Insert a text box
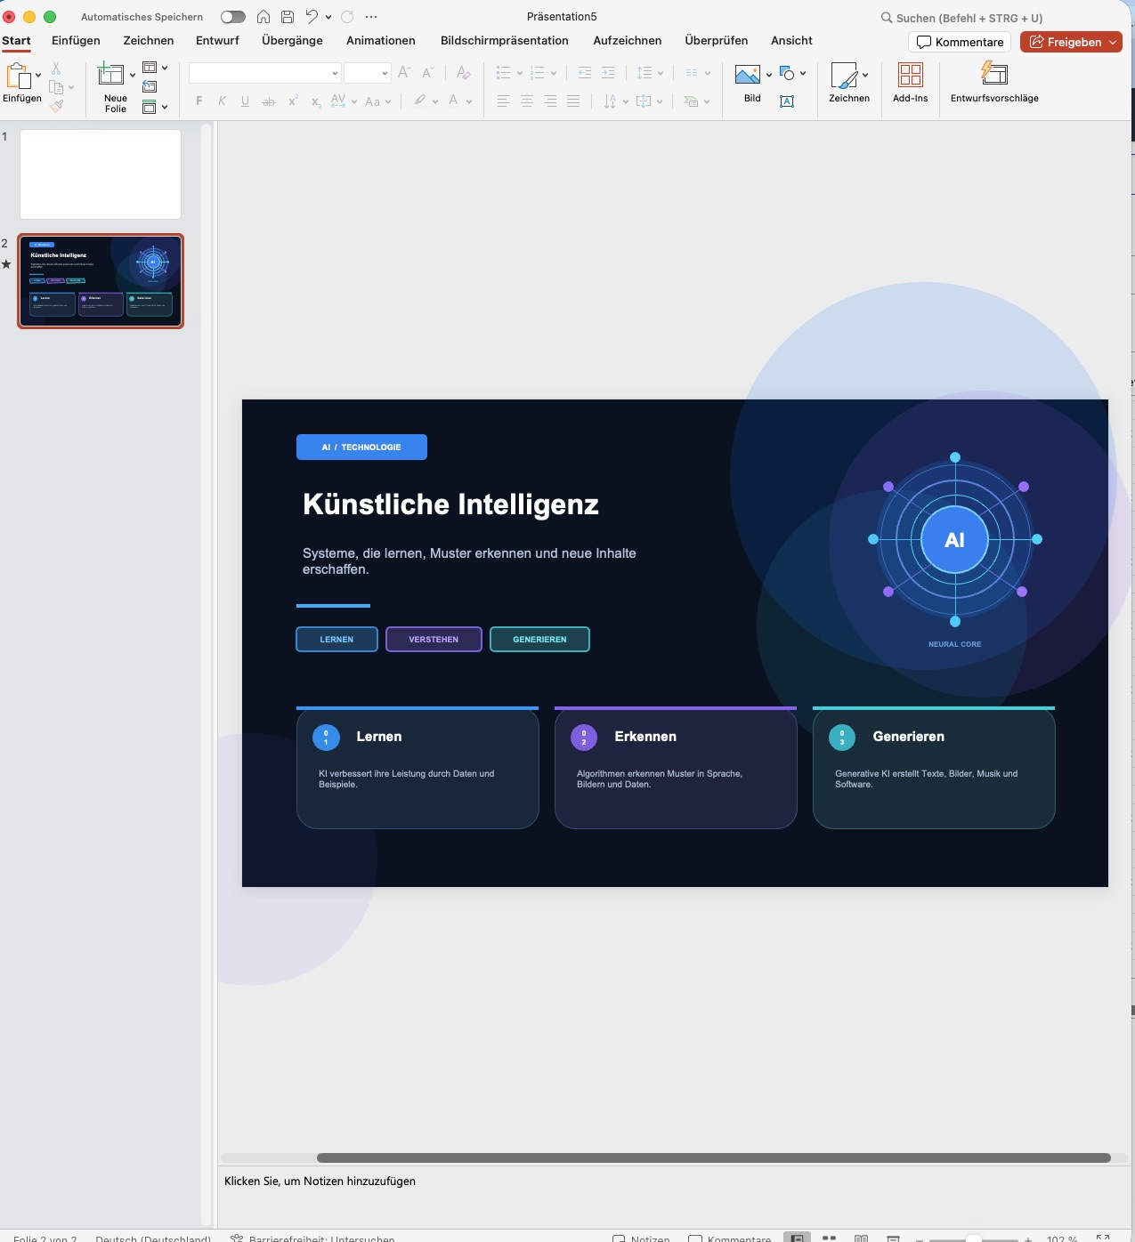This screenshot has height=1242, width=1135. point(787,101)
